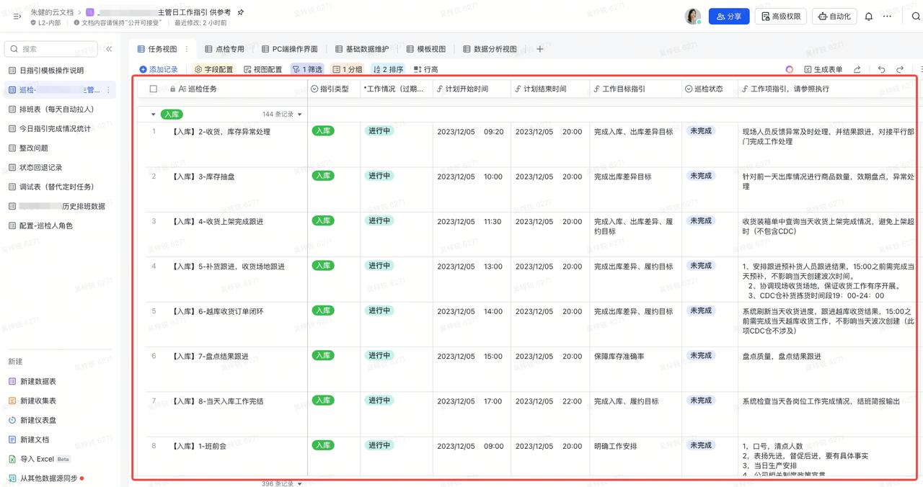Click the undo arrow icon

tap(881, 70)
